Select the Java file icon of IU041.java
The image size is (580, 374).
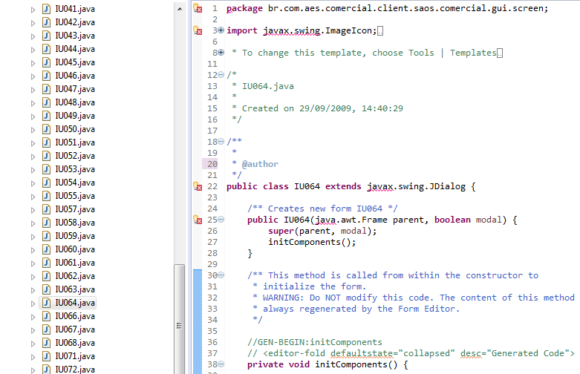[x=46, y=9]
